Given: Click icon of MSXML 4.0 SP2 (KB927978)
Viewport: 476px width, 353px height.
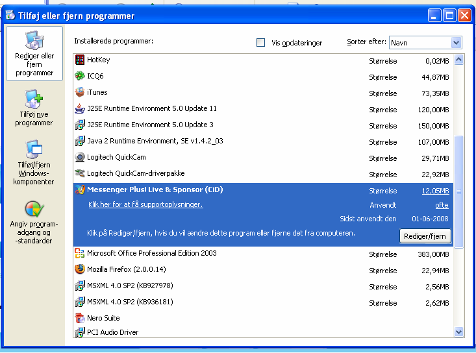Looking at the screenshot, I should pyautogui.click(x=80, y=286).
